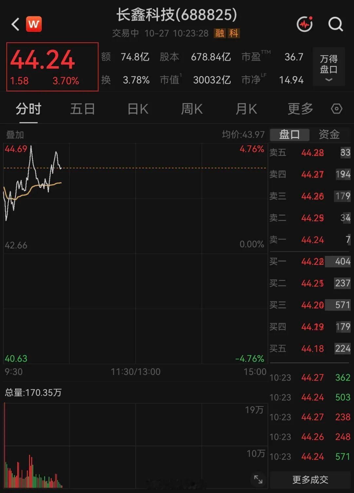Image resolution: width=354 pixels, height=493 pixels.
Task: Tap current price 44.24 box
Action: pyautogui.click(x=52, y=67)
